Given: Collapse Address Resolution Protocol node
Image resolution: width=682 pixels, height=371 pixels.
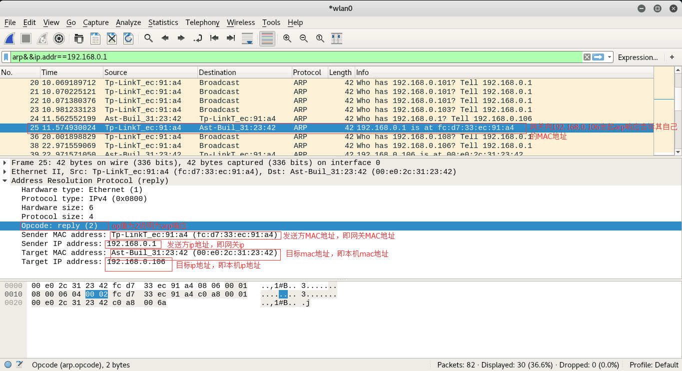Looking at the screenshot, I should (5, 180).
